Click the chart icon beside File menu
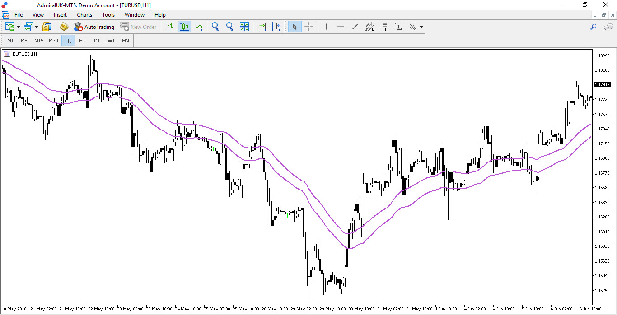This screenshot has height=315, width=617. (5, 15)
